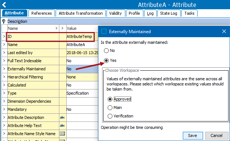Save the externally maintained setting
Screen dimensions: 230x141
pyautogui.click(x=193, y=135)
